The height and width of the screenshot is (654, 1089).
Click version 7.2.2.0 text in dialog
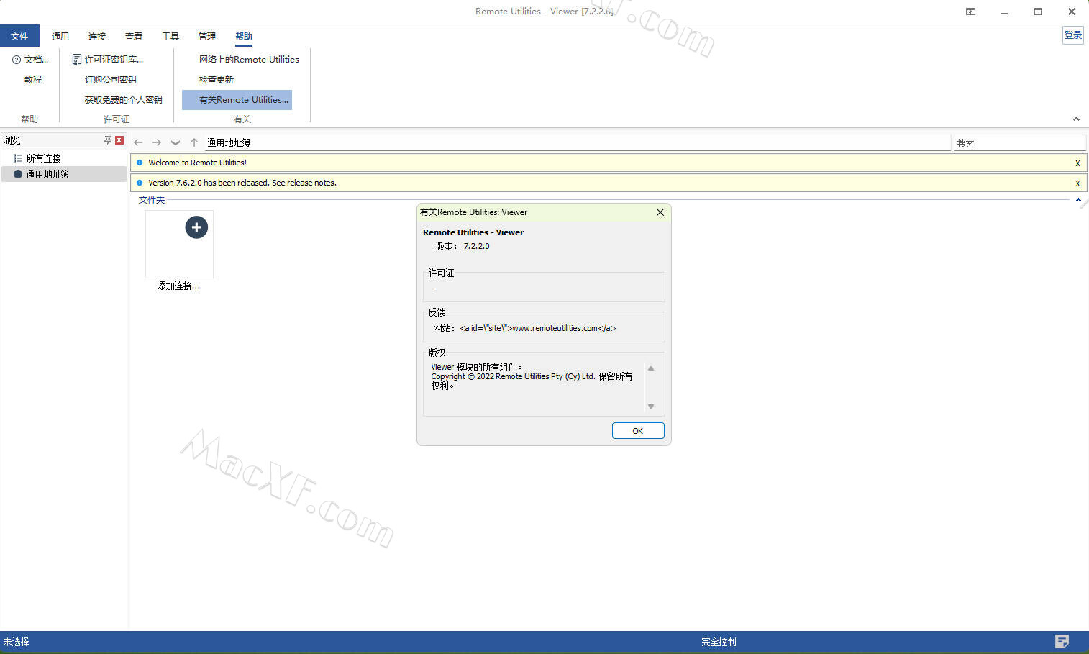tap(476, 246)
